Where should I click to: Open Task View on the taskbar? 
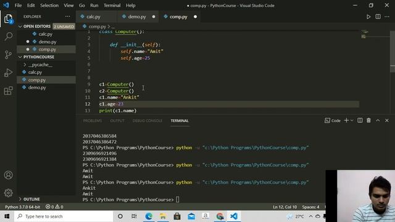134,216
